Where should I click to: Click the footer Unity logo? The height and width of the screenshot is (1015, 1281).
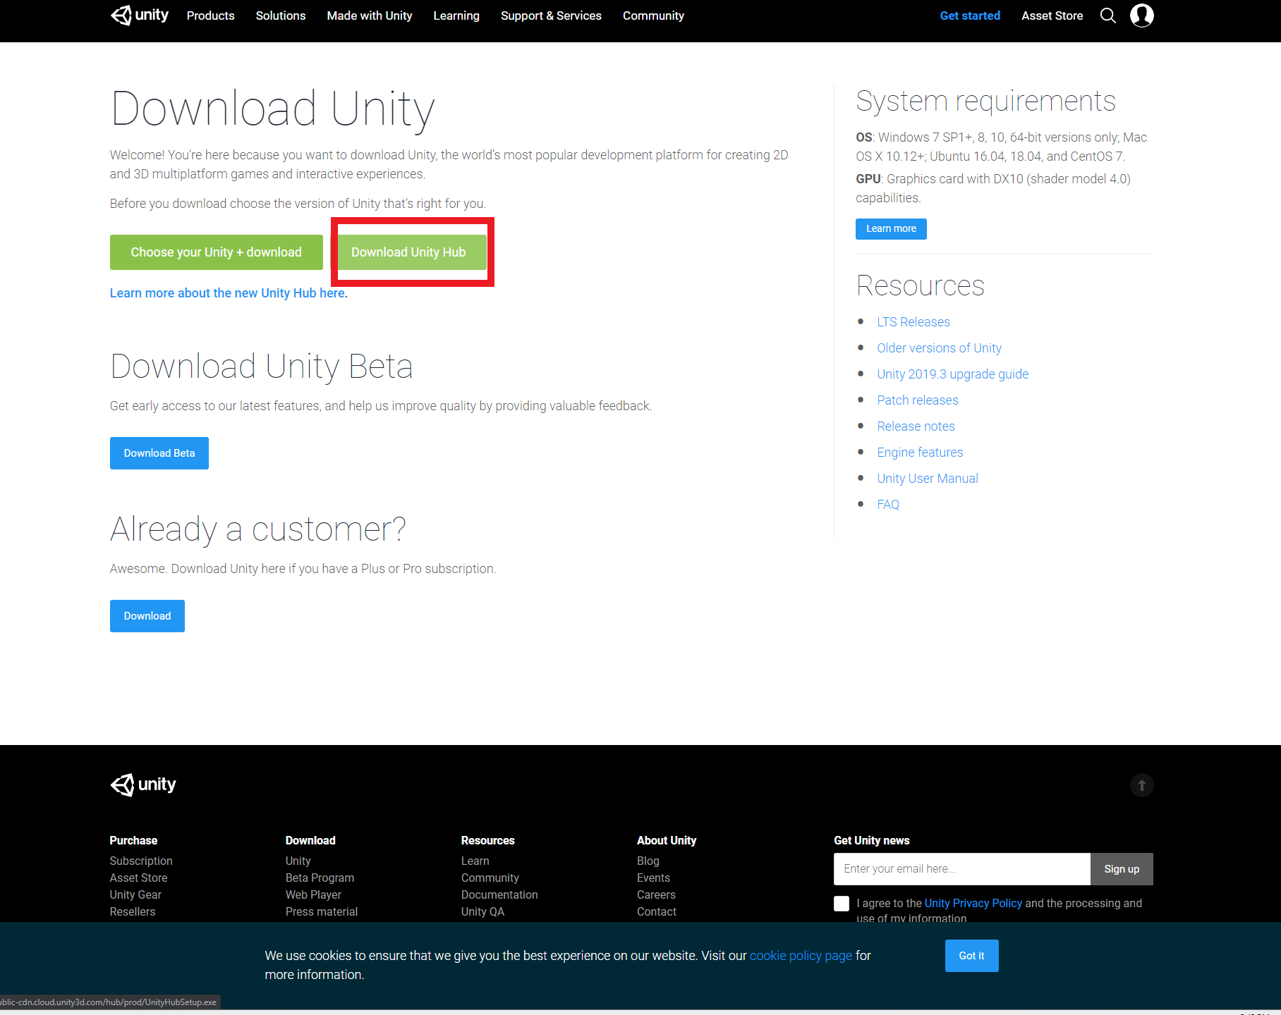tap(143, 785)
